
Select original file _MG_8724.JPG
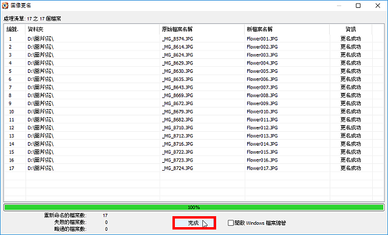177,168
